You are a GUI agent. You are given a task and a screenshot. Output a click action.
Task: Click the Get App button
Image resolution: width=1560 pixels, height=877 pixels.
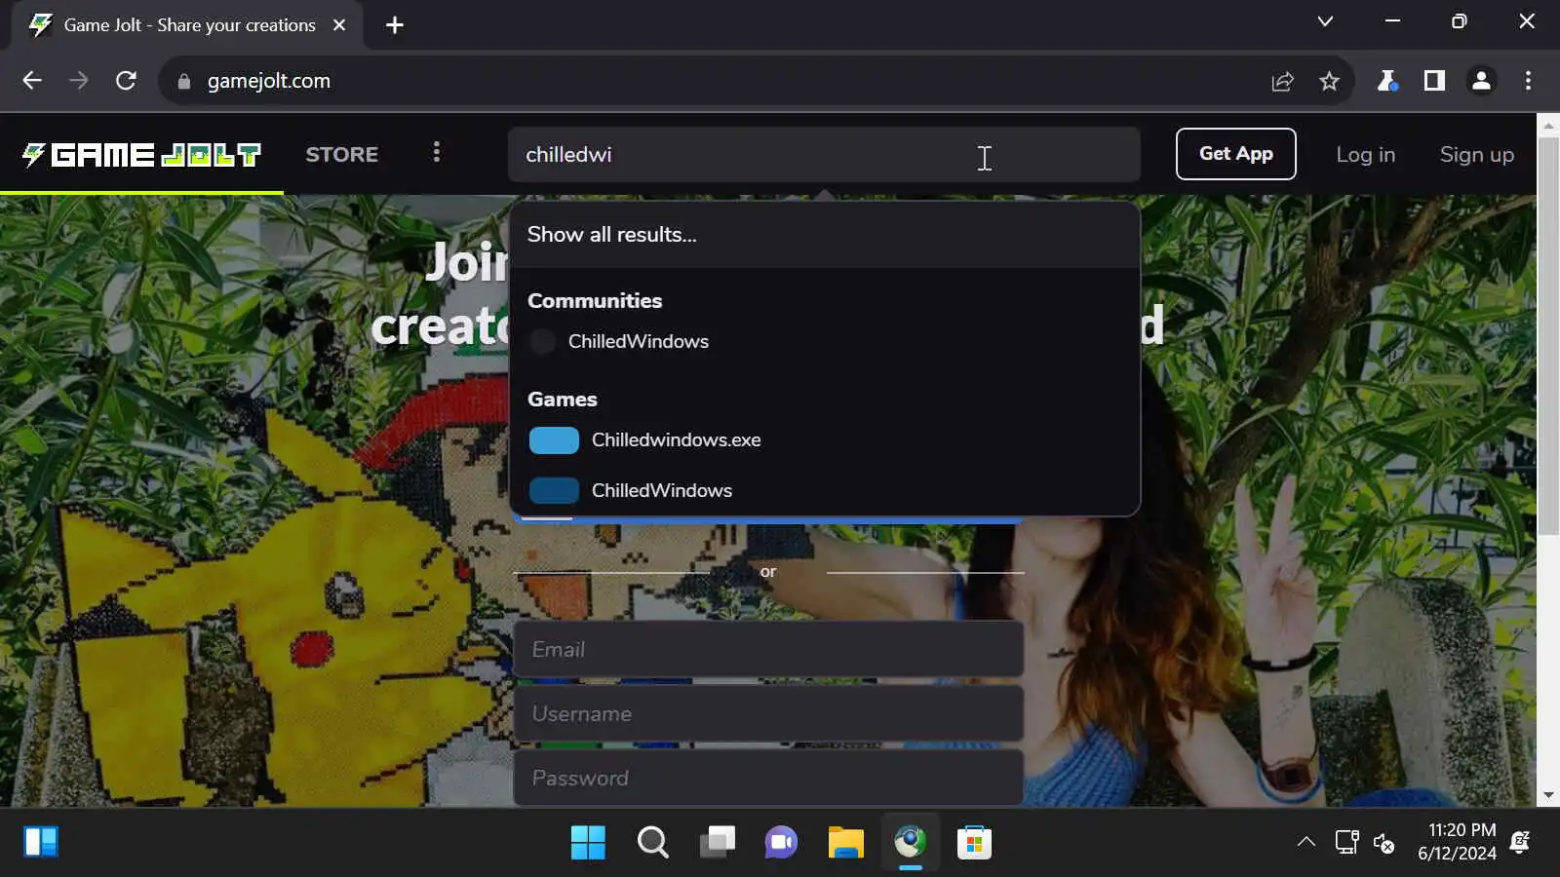coord(1235,154)
